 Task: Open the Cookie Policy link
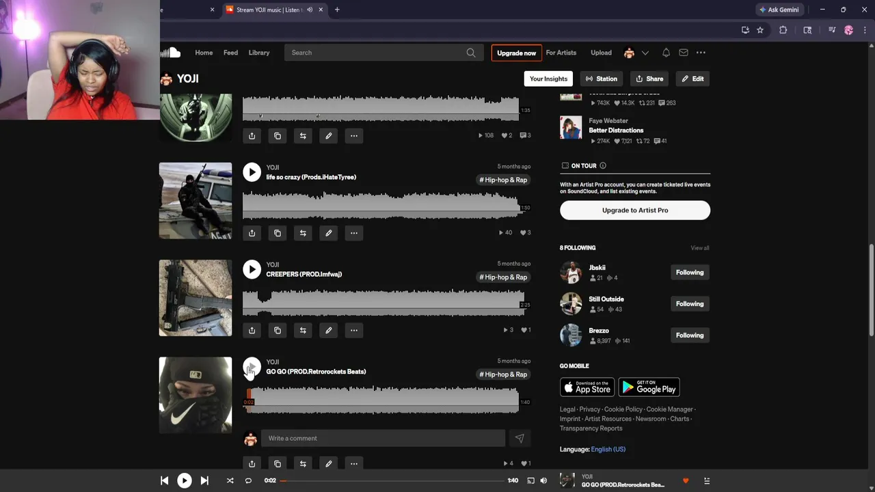click(x=623, y=409)
